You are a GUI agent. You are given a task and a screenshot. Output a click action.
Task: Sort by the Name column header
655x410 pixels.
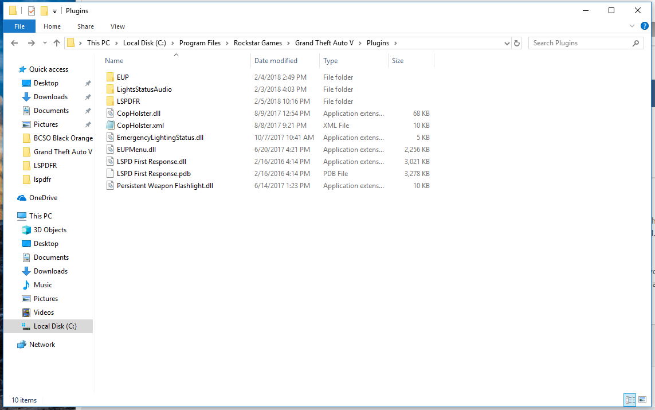[x=114, y=61]
